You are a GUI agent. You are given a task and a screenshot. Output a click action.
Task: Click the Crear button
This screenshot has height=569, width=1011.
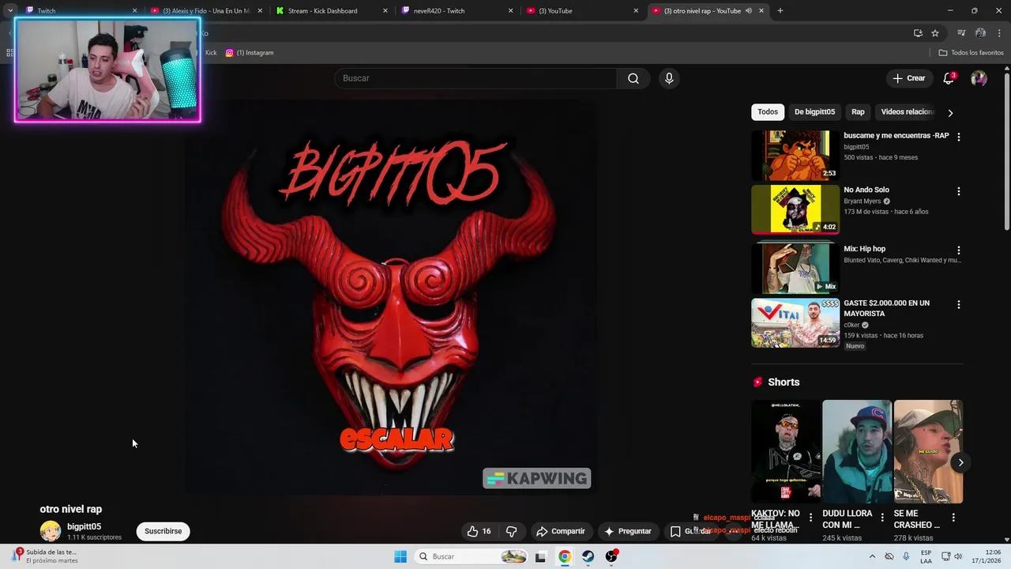tap(908, 78)
